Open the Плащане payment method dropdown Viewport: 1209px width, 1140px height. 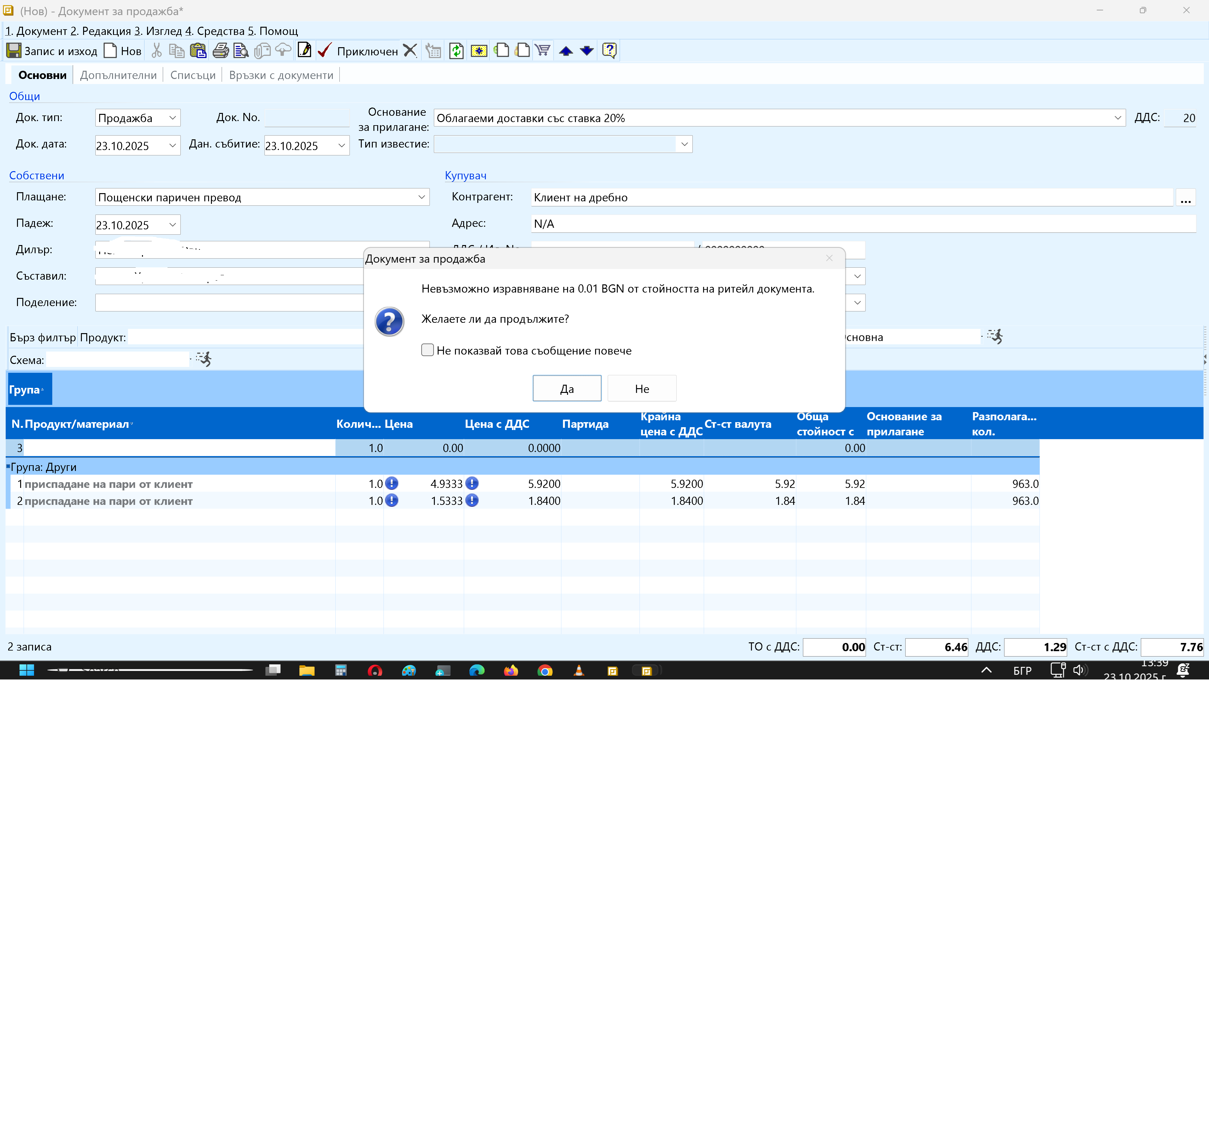pos(422,197)
